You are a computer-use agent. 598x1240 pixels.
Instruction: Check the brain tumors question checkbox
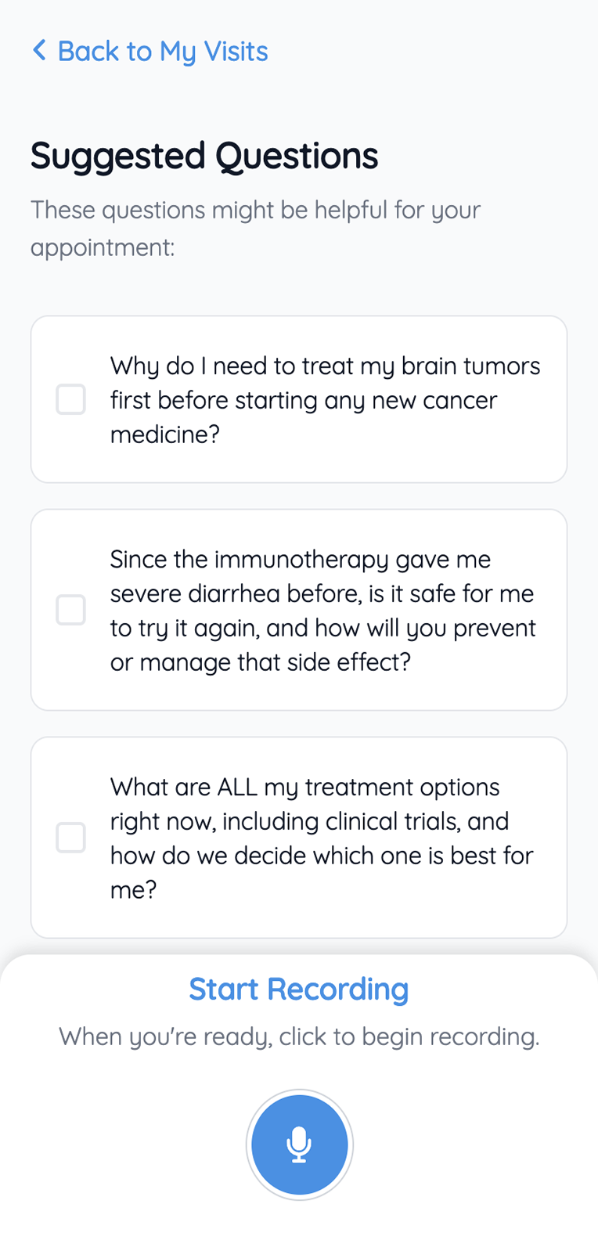[70, 399]
